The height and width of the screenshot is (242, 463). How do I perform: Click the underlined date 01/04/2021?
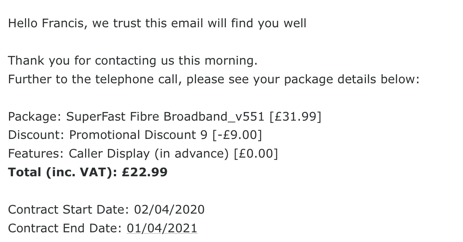(x=162, y=228)
